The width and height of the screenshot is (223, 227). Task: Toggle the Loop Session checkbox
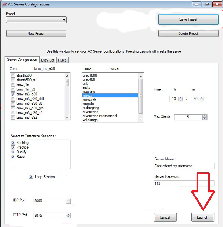[x=31, y=177]
